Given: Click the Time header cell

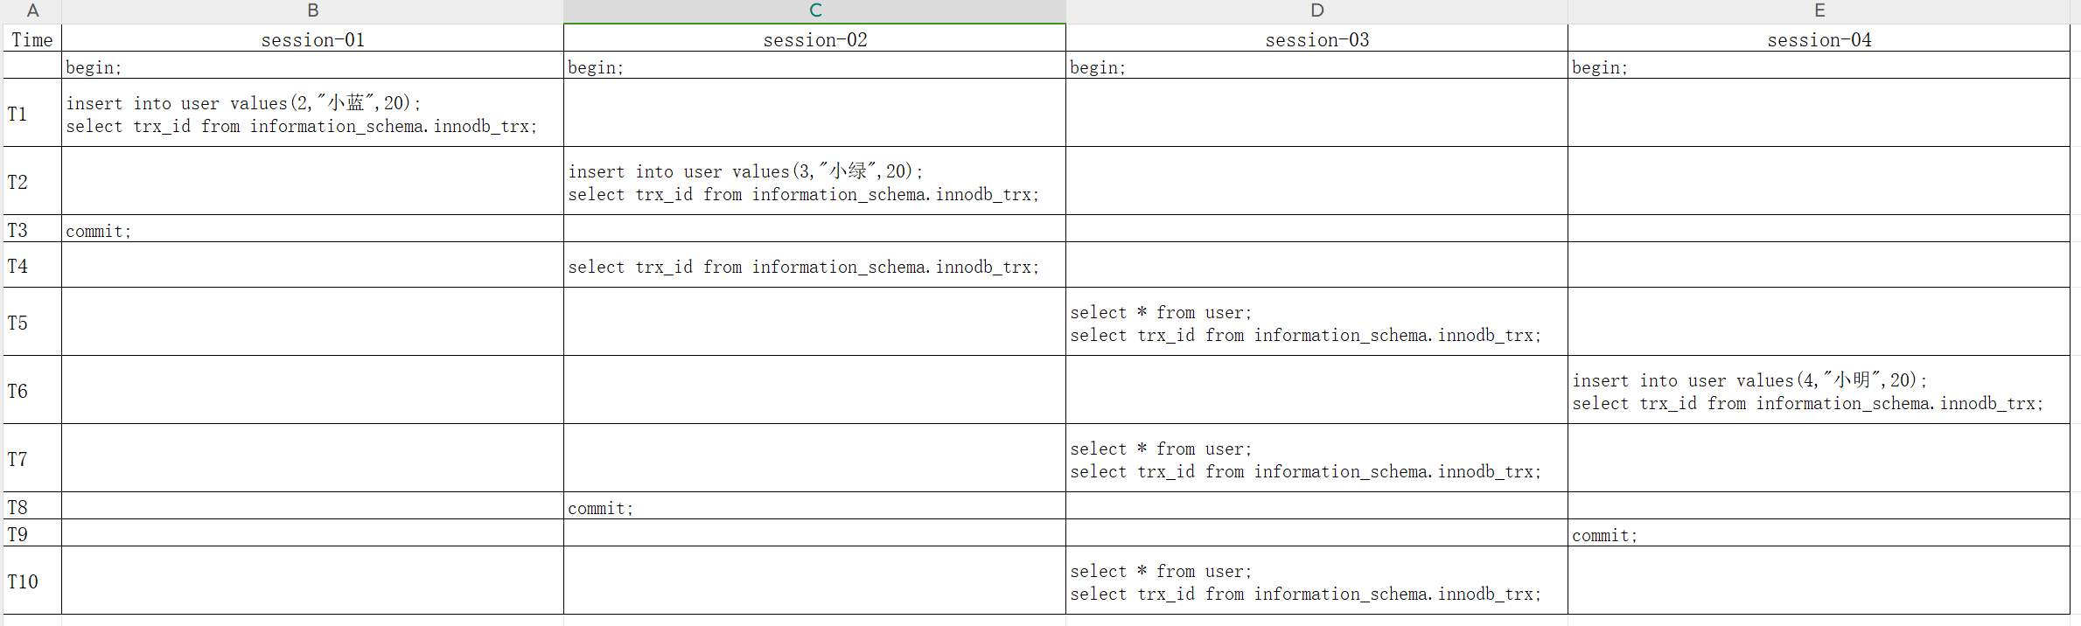Looking at the screenshot, I should coord(32,39).
